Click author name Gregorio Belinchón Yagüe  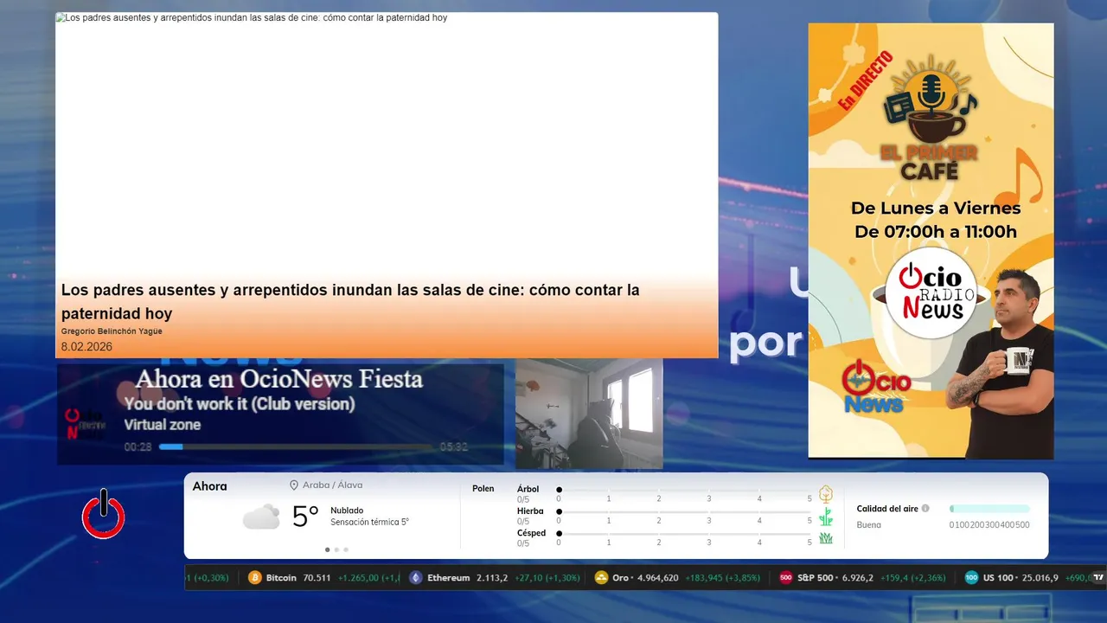click(x=112, y=331)
